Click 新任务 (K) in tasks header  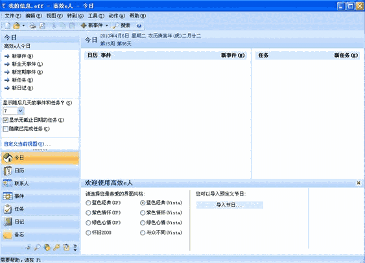tap(346, 55)
